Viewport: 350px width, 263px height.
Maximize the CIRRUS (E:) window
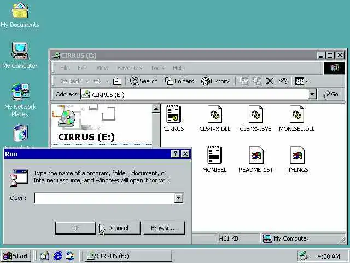(x=330, y=55)
